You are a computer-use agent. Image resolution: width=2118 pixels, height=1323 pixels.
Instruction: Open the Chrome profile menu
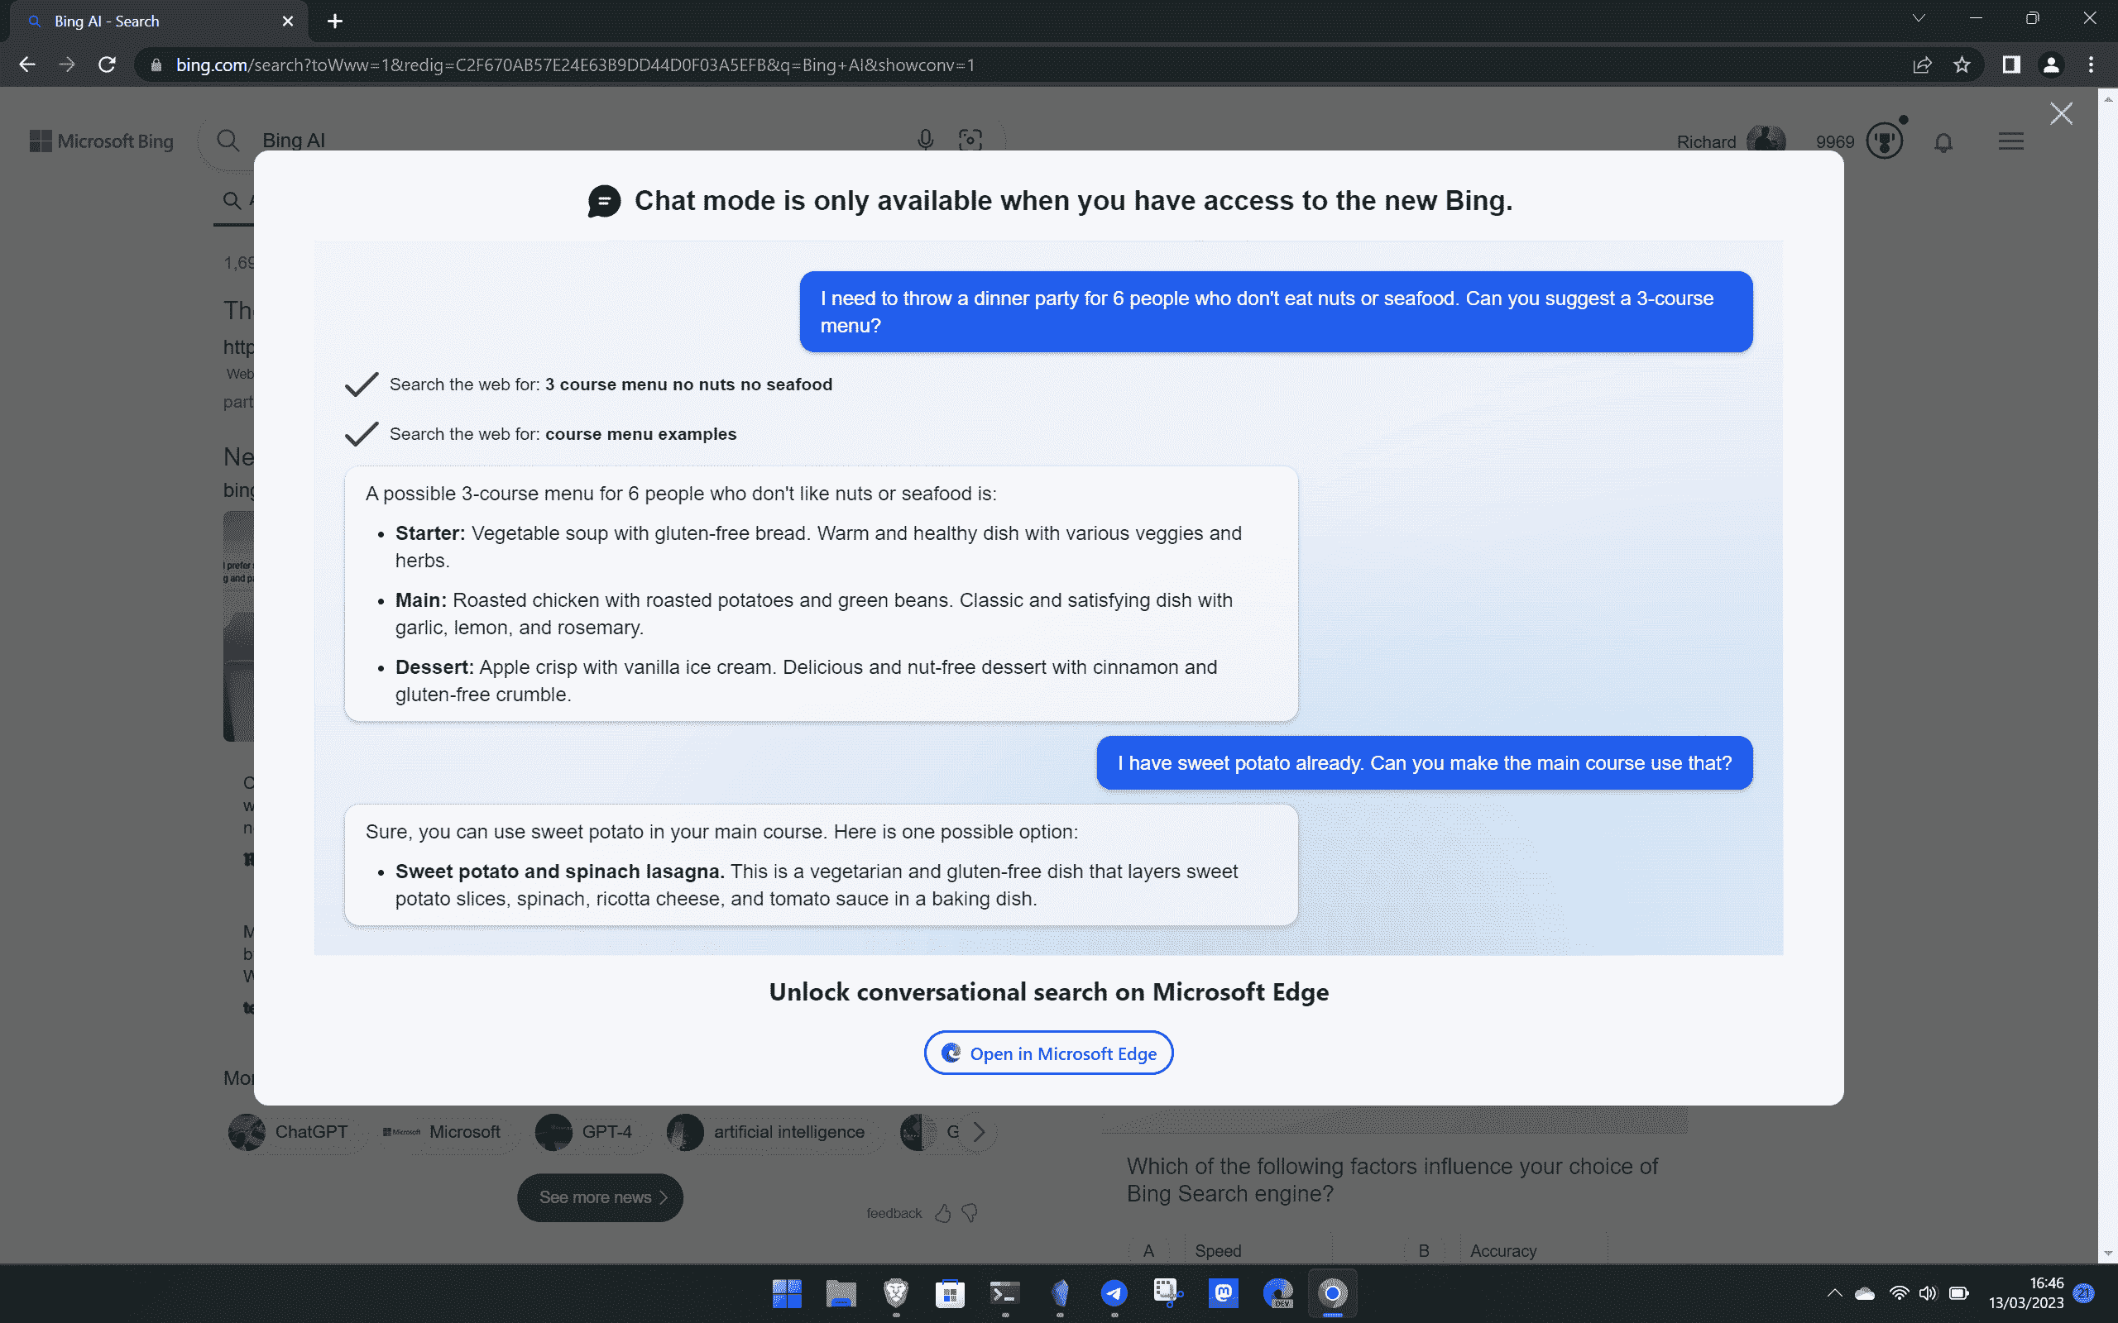point(2052,64)
